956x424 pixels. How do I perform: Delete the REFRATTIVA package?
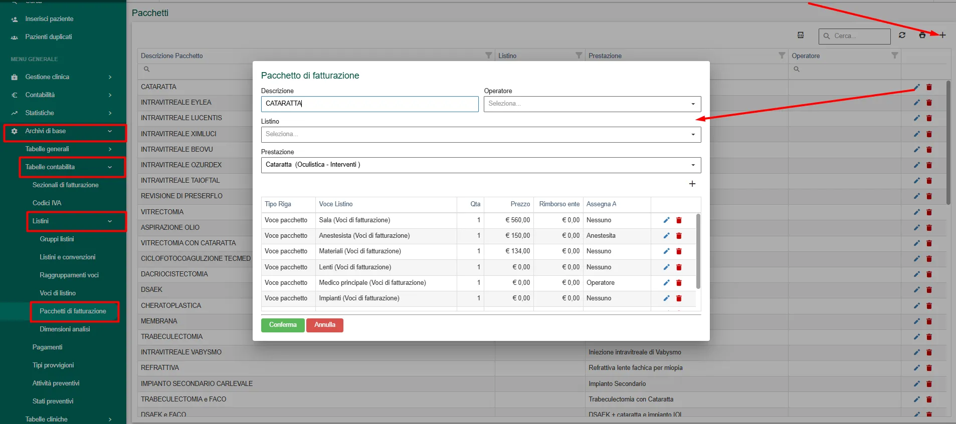[x=929, y=367]
